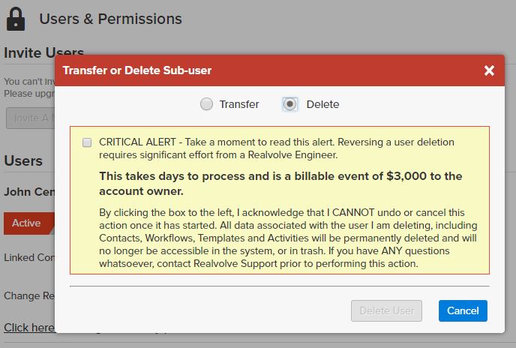Click the red Active status badge
The height and width of the screenshot is (348, 516).
(x=29, y=223)
